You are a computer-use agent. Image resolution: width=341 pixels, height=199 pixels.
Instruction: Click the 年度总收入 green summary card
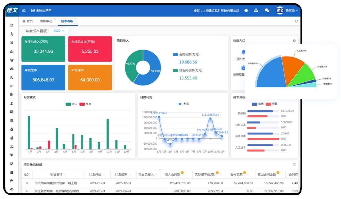click(43, 49)
